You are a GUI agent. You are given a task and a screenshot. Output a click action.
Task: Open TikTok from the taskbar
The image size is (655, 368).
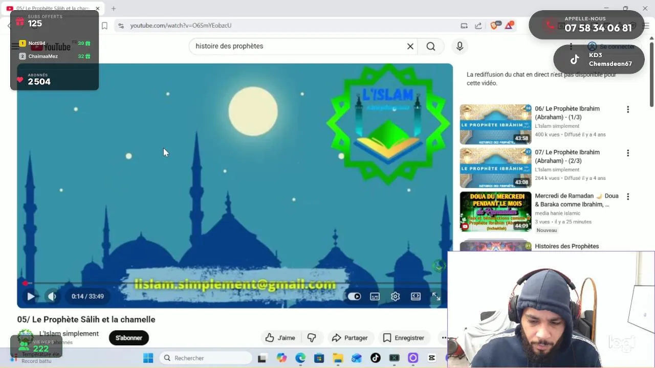click(376, 358)
